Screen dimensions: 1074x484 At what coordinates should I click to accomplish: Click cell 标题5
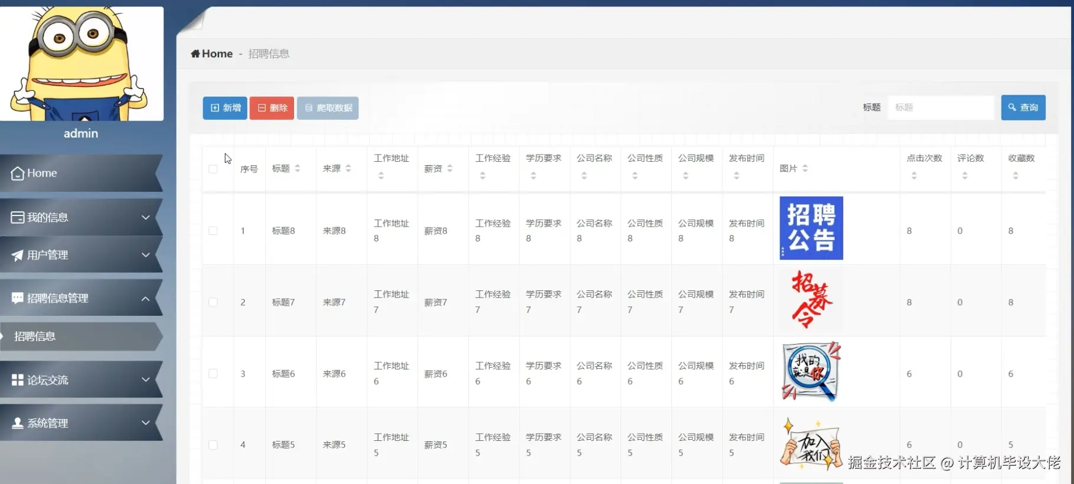pyautogui.click(x=283, y=445)
